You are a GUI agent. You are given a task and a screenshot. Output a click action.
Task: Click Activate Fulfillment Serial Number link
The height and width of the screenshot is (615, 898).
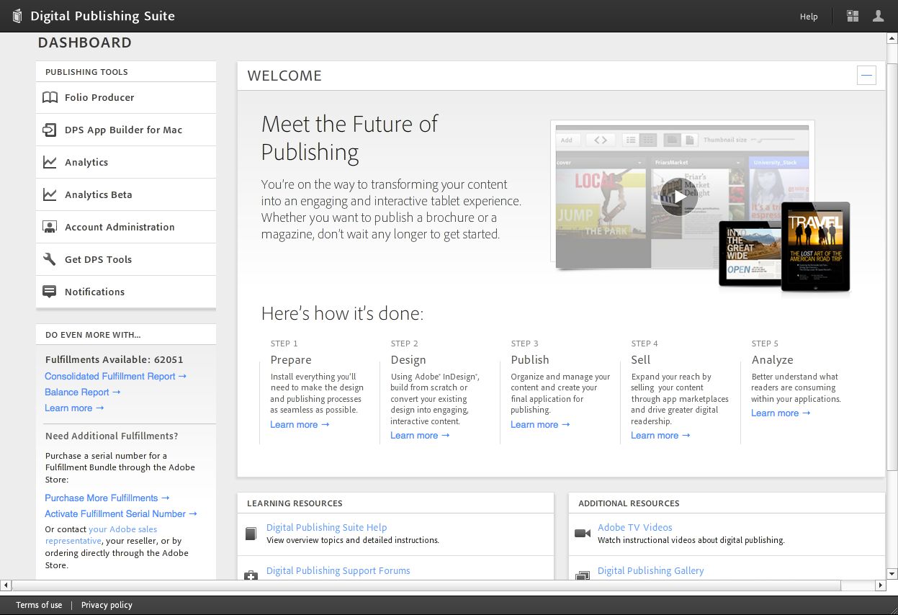point(121,513)
